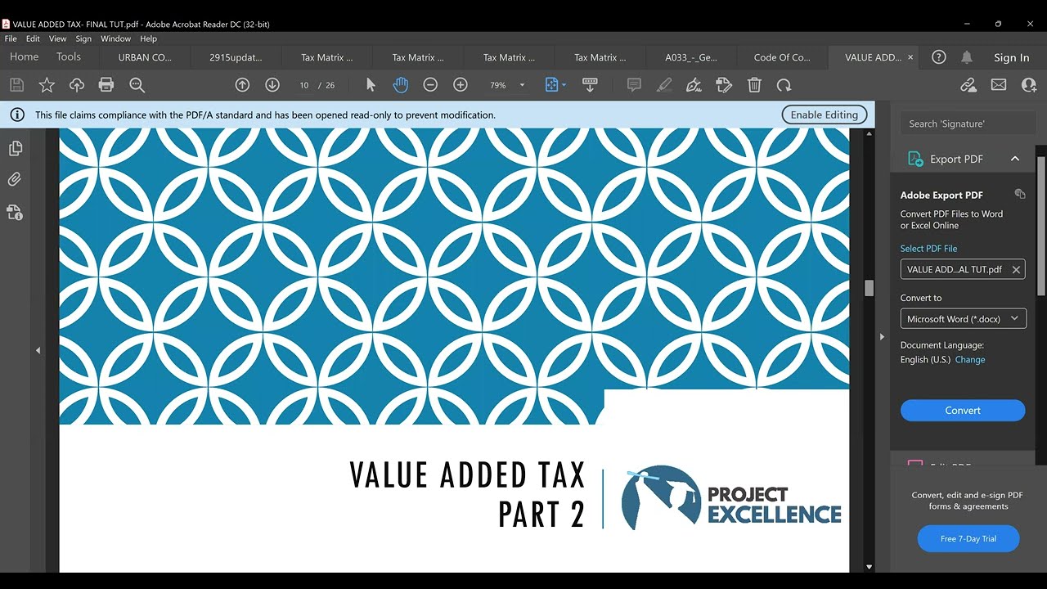The height and width of the screenshot is (589, 1047).
Task: Open the Edit menu
Action: (33, 38)
